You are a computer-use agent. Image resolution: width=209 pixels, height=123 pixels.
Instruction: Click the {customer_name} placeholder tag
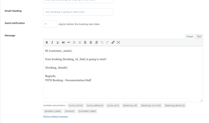pyautogui.click(x=87, y=111)
